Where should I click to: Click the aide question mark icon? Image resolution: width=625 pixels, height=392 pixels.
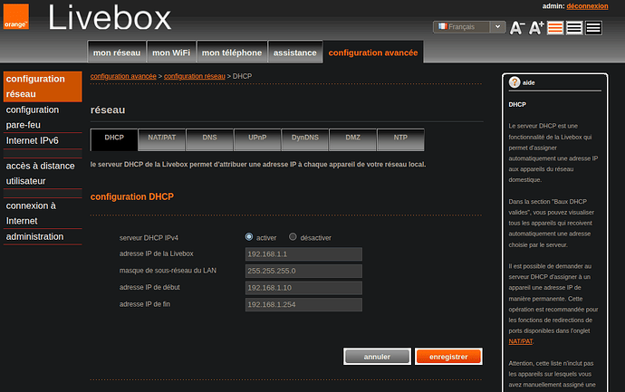tap(514, 82)
